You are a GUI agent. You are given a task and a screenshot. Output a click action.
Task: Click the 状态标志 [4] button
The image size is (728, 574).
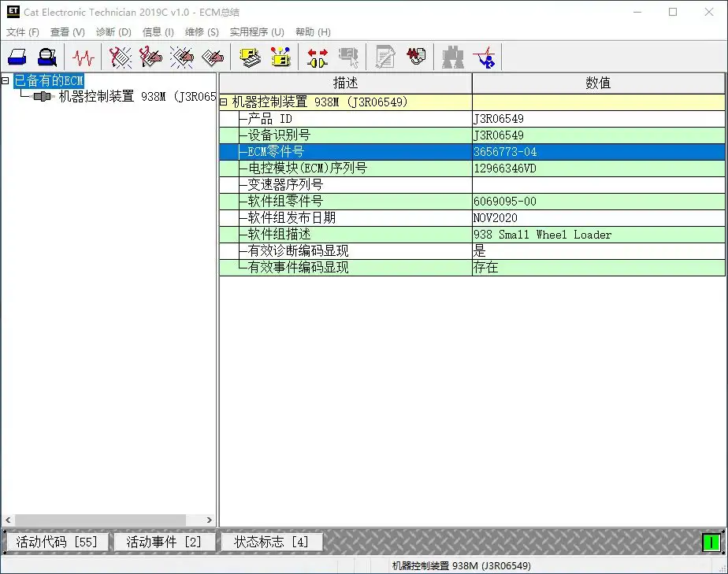(271, 542)
